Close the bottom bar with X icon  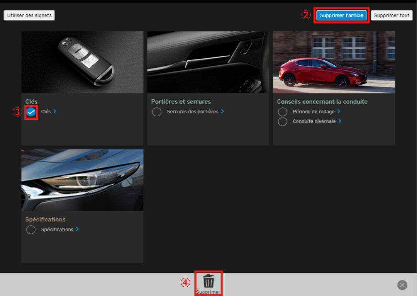click(x=402, y=285)
